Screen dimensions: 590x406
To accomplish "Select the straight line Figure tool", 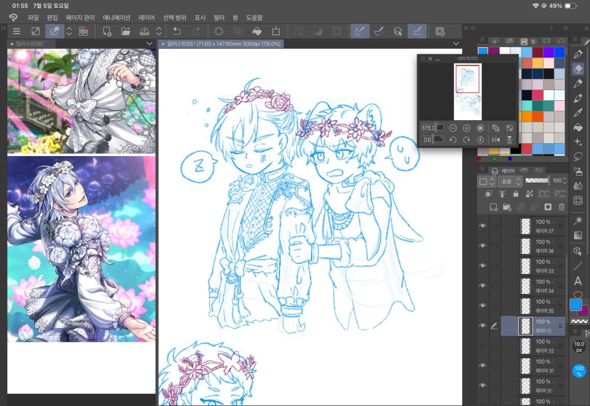I will [x=578, y=266].
